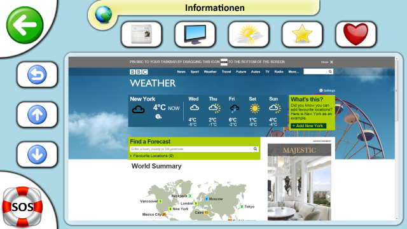Open the Radio tab in BBC navigation

pyautogui.click(x=279, y=72)
